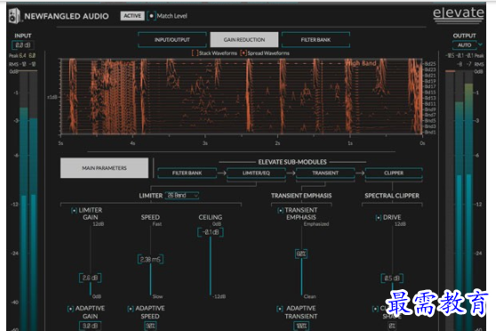Open the Limiter 26 Band dropdown
This screenshot has height=331, width=496.
click(182, 196)
